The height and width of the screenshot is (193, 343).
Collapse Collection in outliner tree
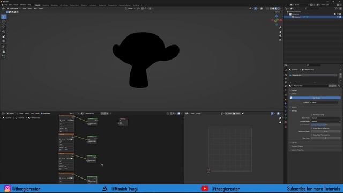click(288, 14)
